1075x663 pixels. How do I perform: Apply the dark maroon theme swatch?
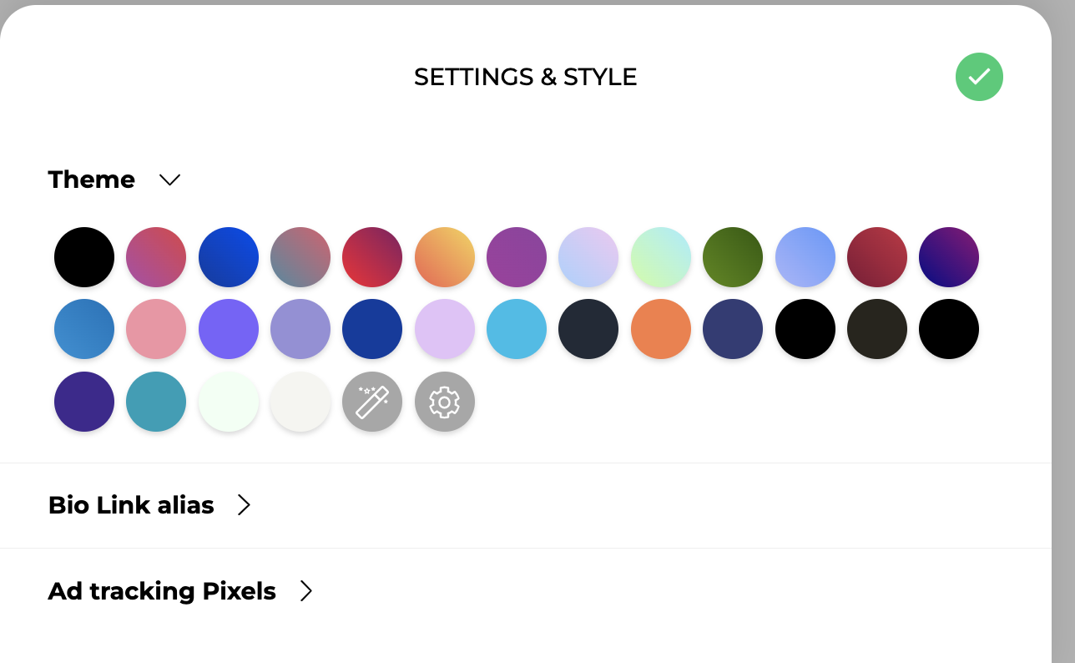[x=876, y=257]
